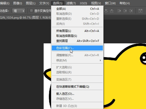Click the distribute left edges icon
This screenshot has height=109, width=146.
[x=119, y=11]
